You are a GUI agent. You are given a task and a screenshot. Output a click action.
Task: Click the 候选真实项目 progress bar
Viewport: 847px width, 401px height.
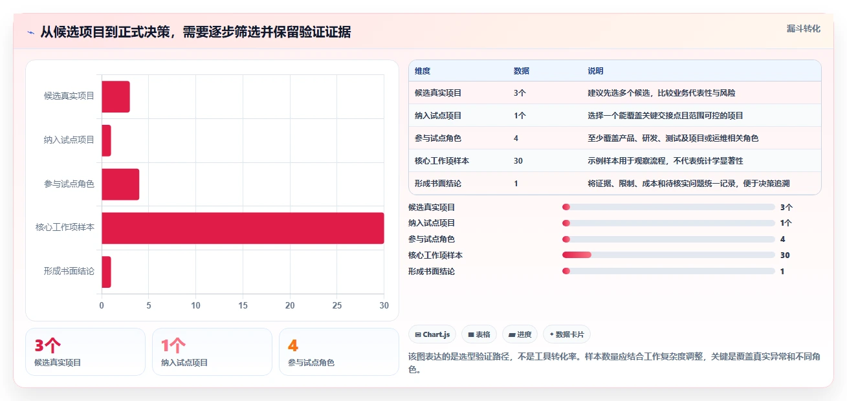pyautogui.click(x=668, y=207)
